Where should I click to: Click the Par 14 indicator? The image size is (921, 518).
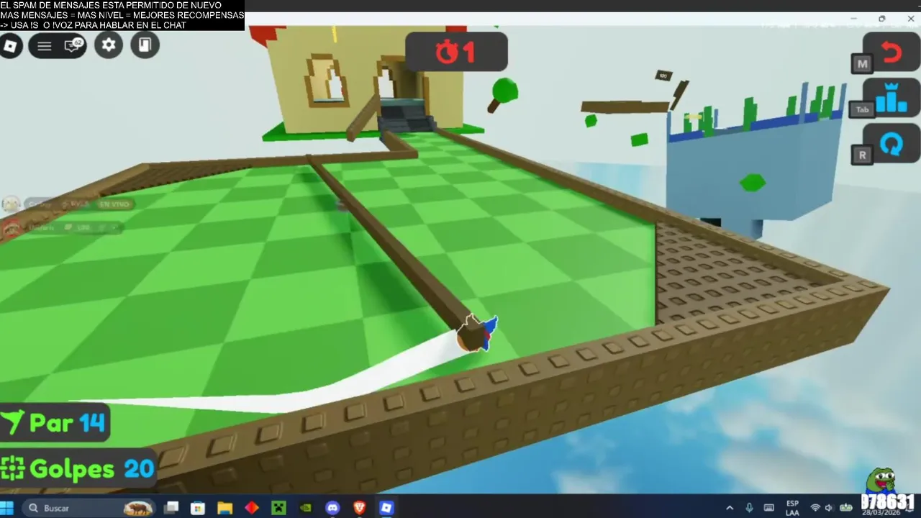(x=55, y=422)
